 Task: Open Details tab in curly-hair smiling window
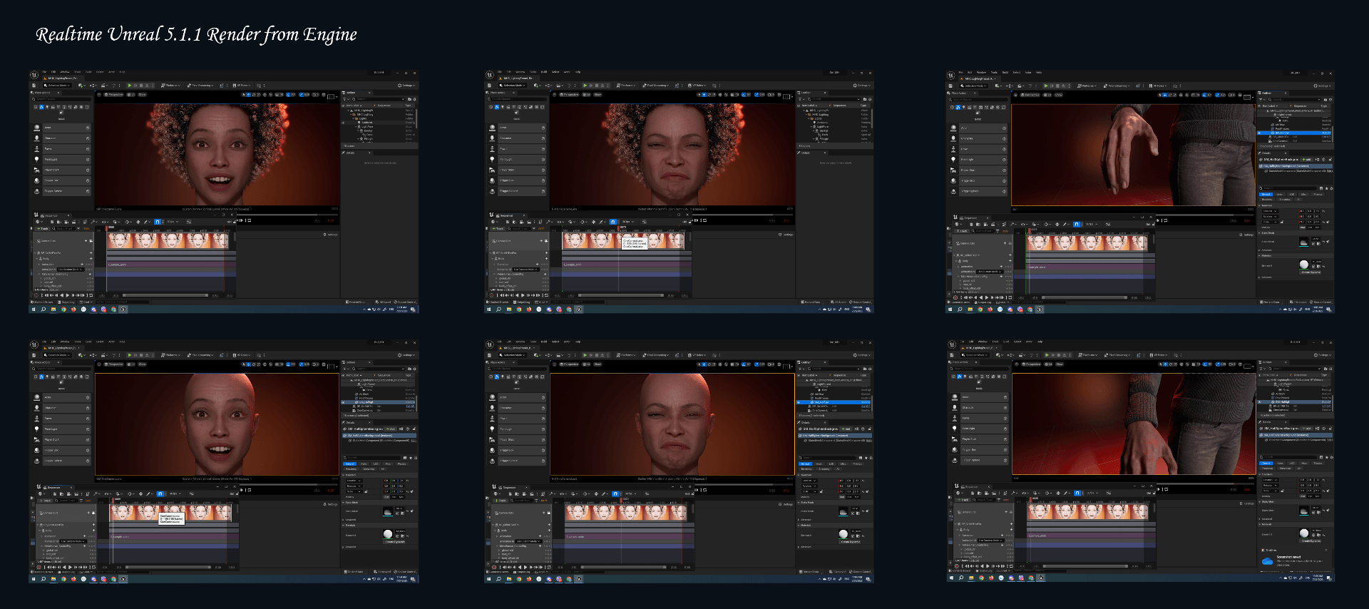pos(350,153)
